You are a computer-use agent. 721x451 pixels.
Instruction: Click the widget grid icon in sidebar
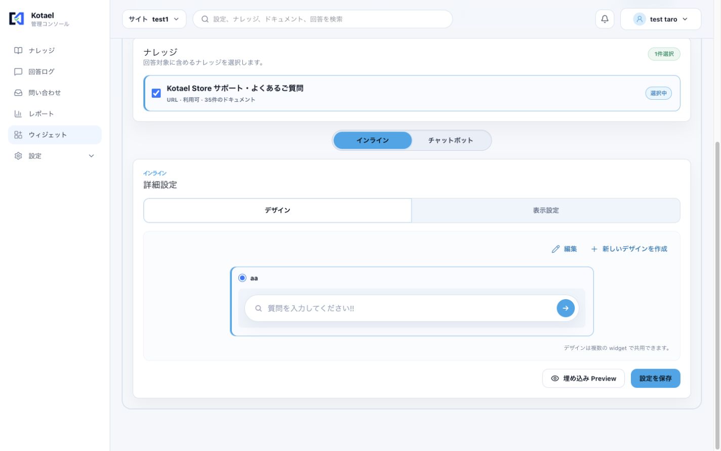18,135
